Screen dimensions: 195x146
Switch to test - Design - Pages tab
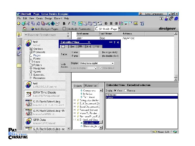pos(45,29)
